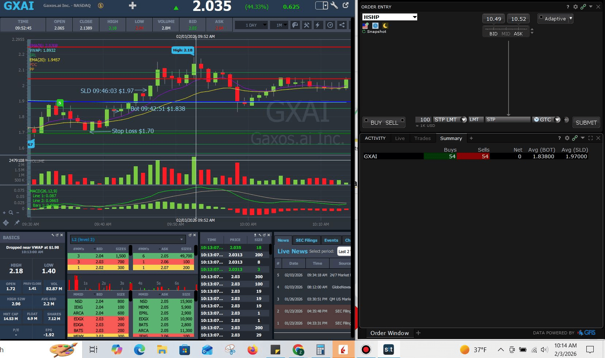The image size is (605, 358).
Task: Click the blue clock icon under HSHP
Action: point(375,26)
